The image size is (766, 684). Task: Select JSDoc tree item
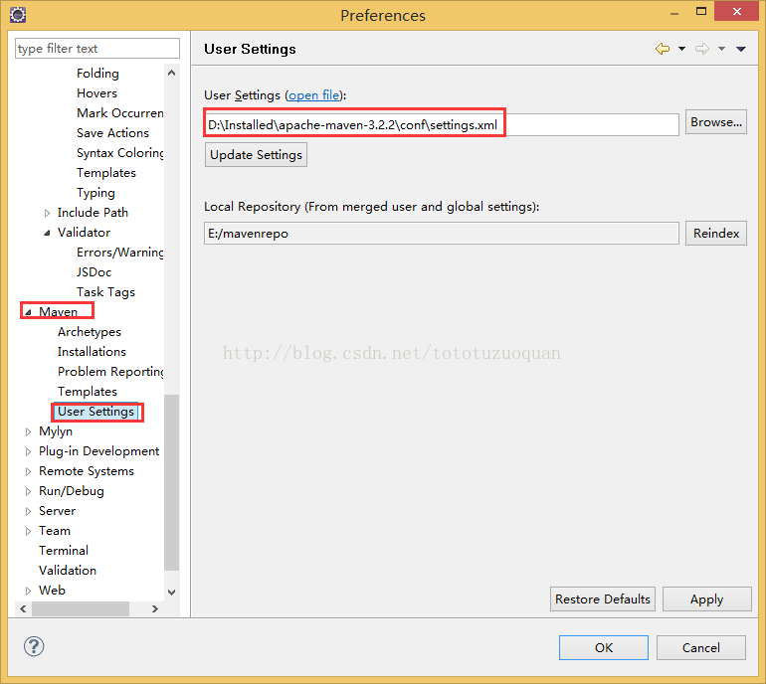click(x=94, y=272)
